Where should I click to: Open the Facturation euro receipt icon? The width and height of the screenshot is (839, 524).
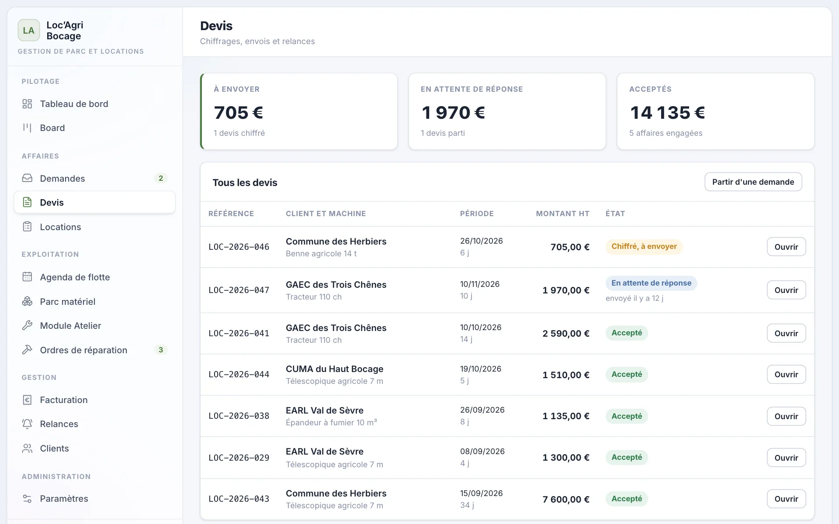pos(27,400)
